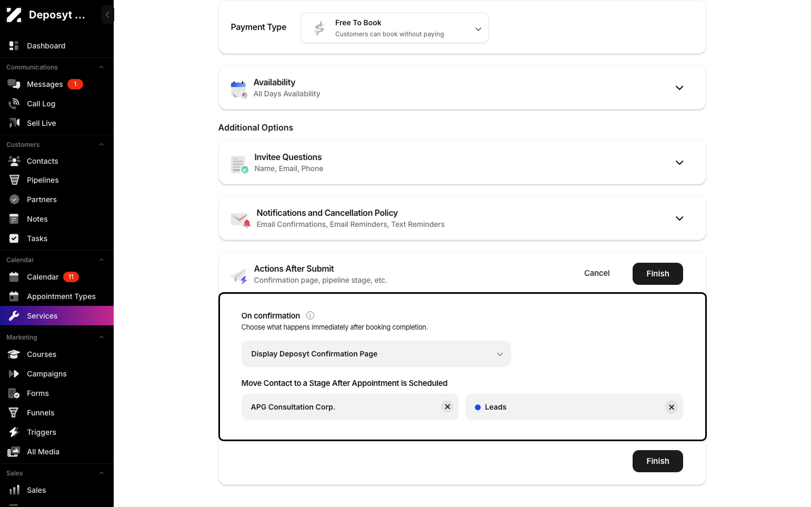The height and width of the screenshot is (507, 811).
Task: Open the Campaigns play icon
Action: coord(14,374)
